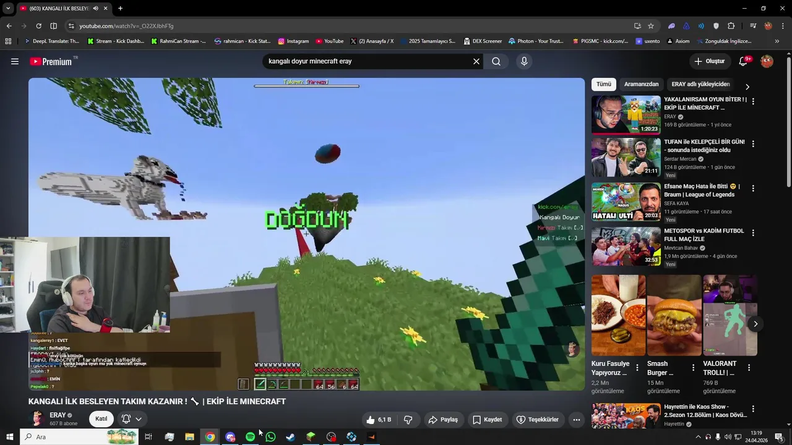The width and height of the screenshot is (792, 445).
Task: Open options for VALORANT TROLL short
Action: click(749, 367)
